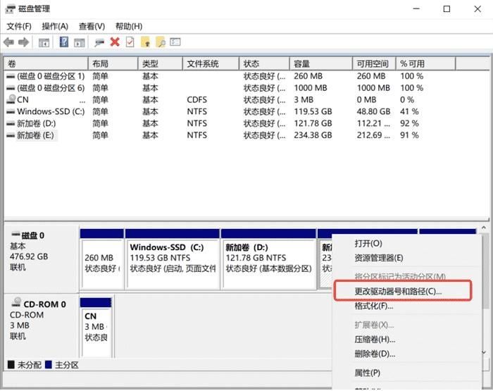Click the Disk Management title bar app icon
Viewport: 493px width, 391px height.
click(x=10, y=9)
